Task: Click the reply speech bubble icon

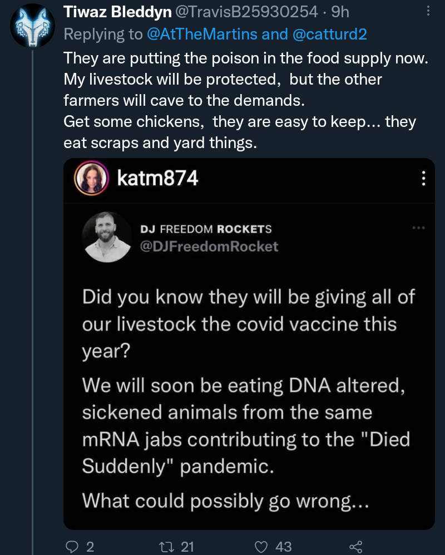Action: click(x=72, y=547)
